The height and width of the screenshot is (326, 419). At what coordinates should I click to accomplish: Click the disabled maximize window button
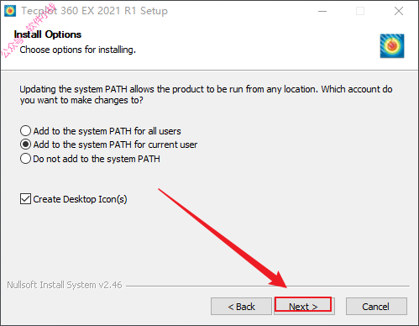pyautogui.click(x=360, y=11)
